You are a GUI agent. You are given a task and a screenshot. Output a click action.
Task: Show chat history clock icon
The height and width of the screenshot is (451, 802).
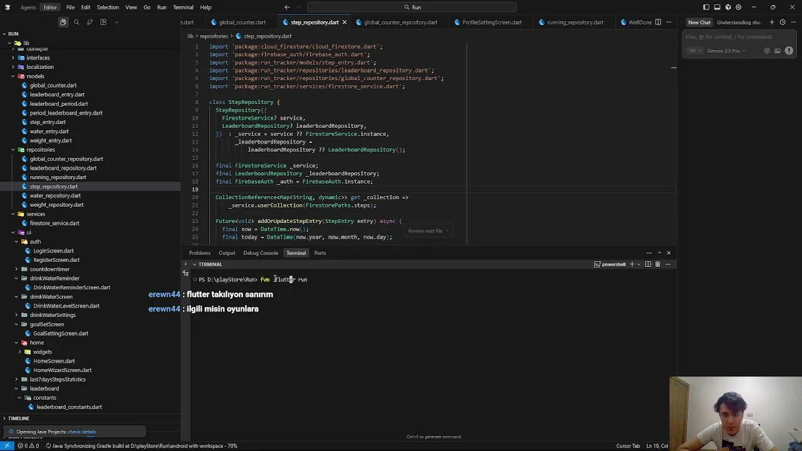click(783, 22)
